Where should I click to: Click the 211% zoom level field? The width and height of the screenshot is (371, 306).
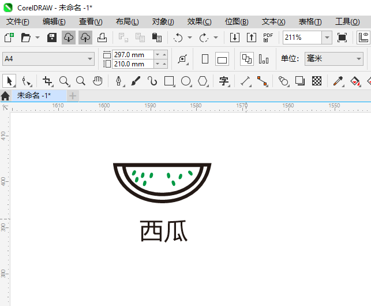[x=302, y=38]
